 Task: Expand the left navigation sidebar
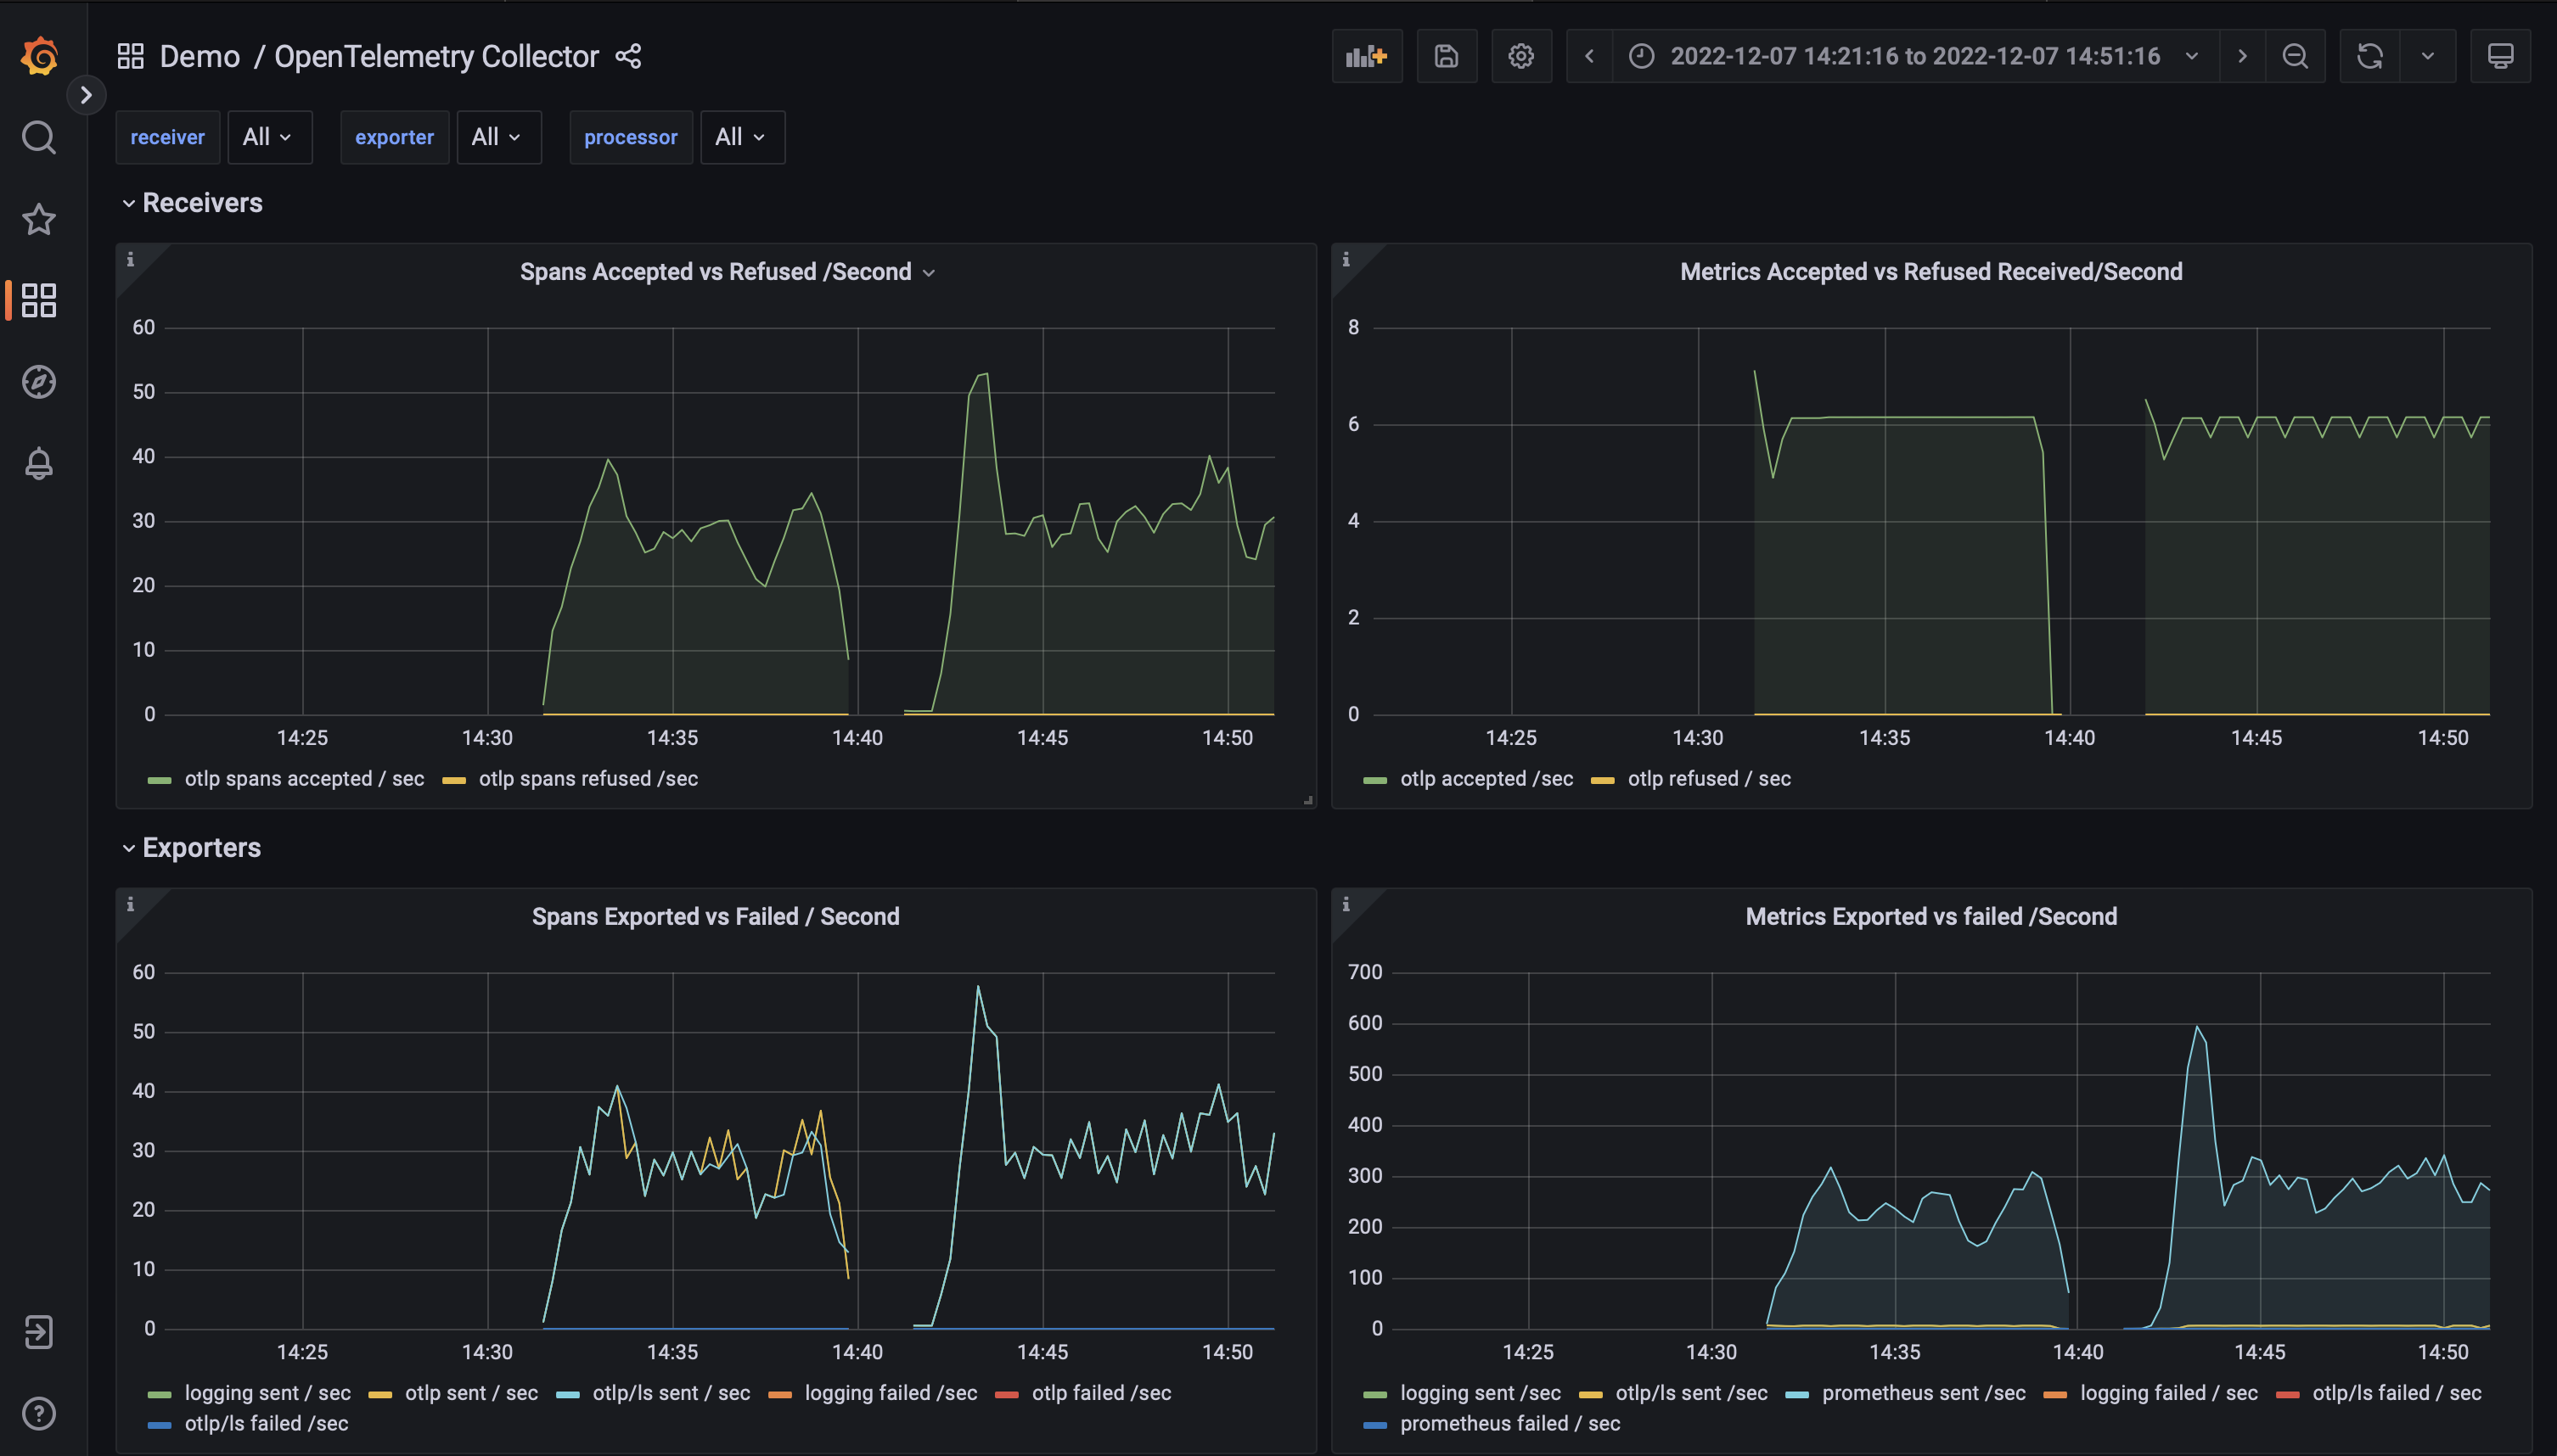click(87, 95)
